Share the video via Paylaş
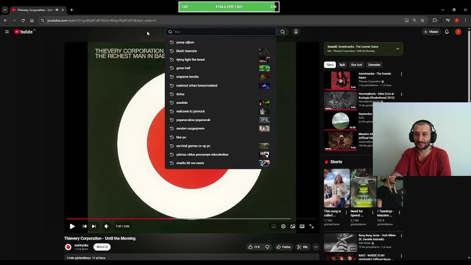Image resolution: width=471 pixels, height=265 pixels. click(284, 247)
